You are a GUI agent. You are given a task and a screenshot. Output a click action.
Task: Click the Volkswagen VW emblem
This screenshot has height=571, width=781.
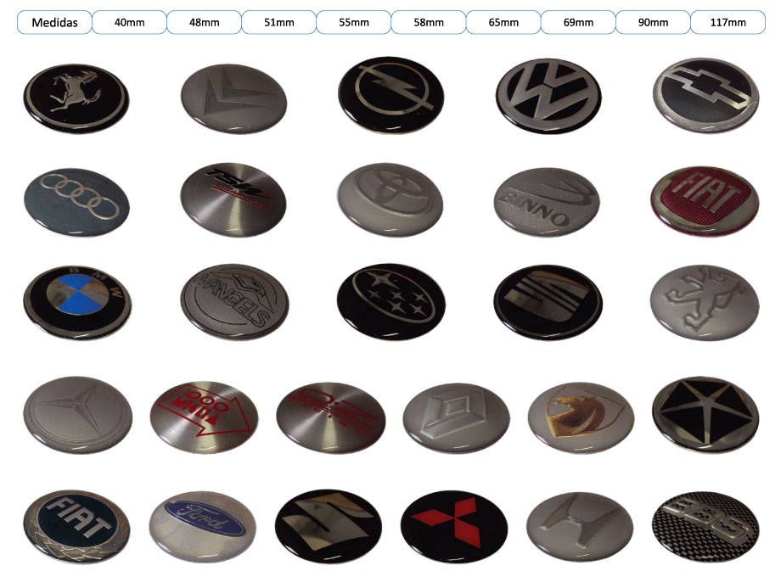tap(548, 93)
